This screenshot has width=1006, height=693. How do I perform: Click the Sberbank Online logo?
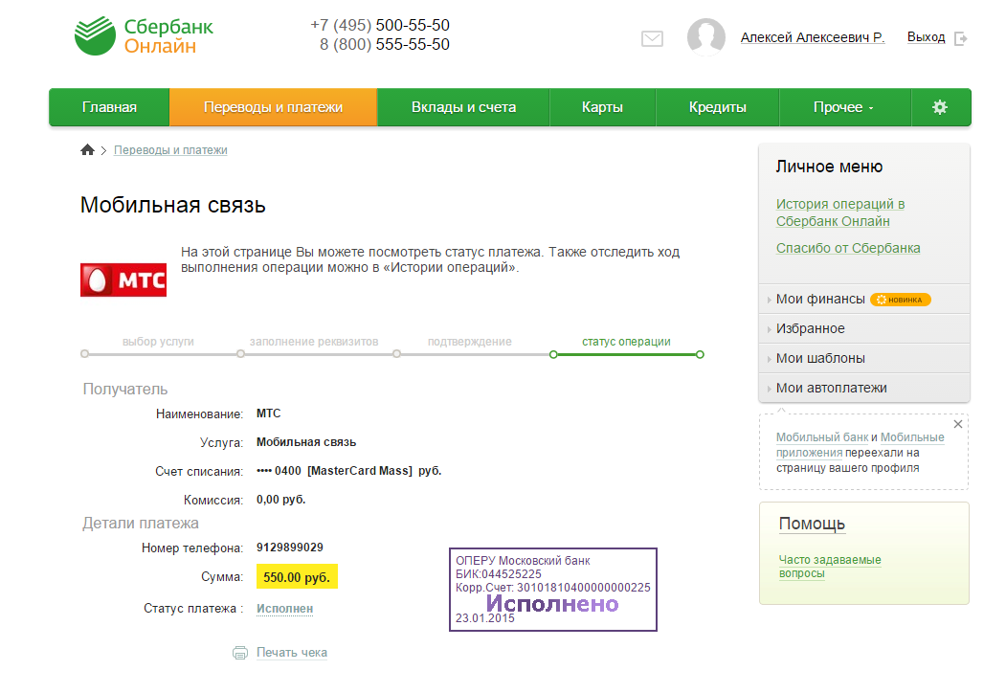(144, 36)
